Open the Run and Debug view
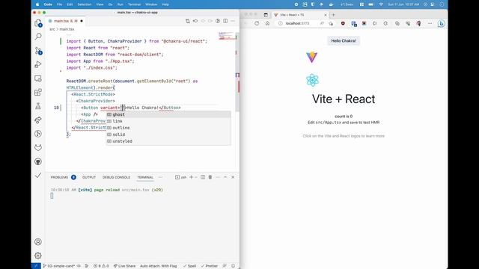Viewport: 479px width, 269px height. 38,64
